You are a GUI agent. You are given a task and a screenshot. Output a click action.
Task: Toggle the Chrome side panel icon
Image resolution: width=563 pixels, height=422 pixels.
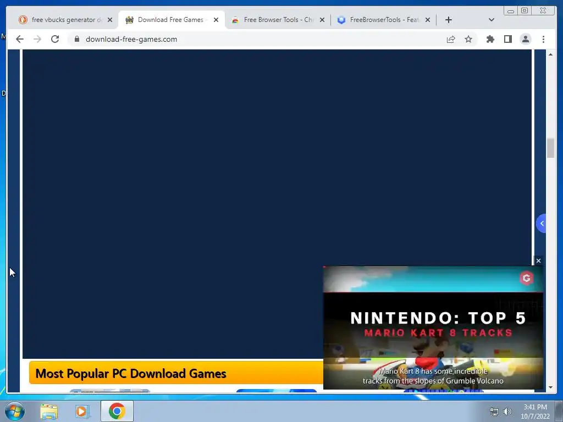coord(507,39)
